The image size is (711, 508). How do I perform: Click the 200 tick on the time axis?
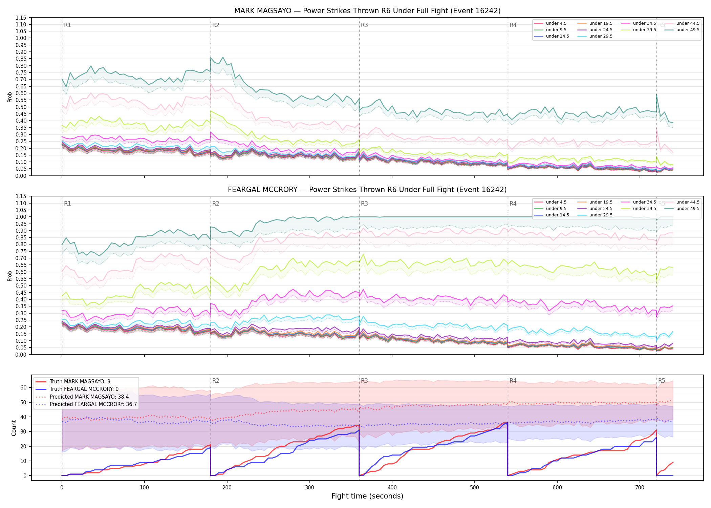[227, 488]
